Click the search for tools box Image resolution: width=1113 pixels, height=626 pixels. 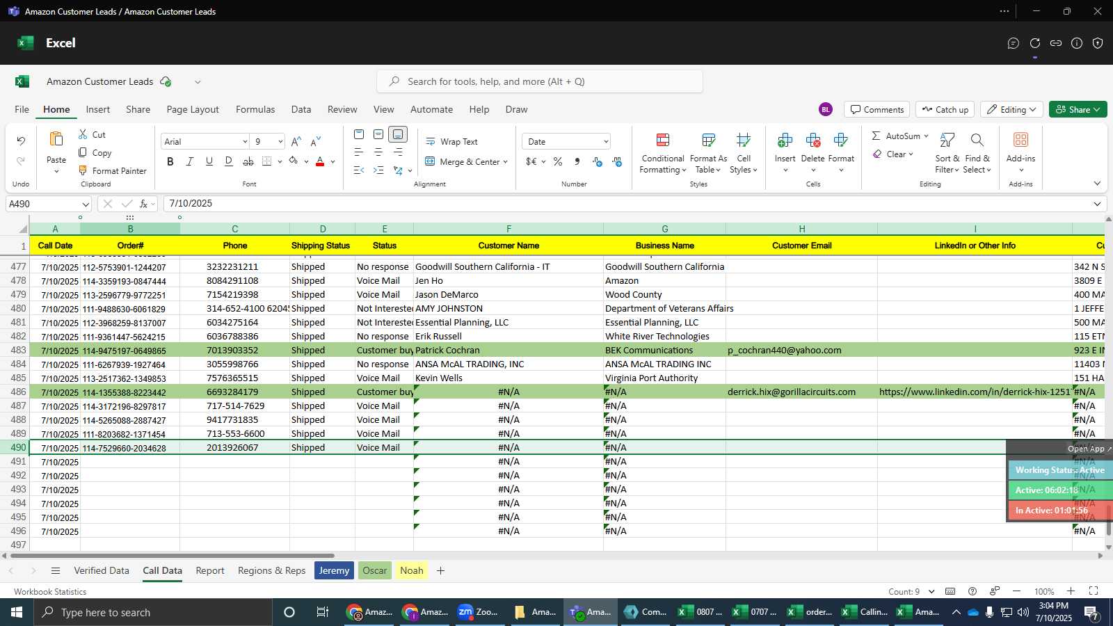[540, 81]
